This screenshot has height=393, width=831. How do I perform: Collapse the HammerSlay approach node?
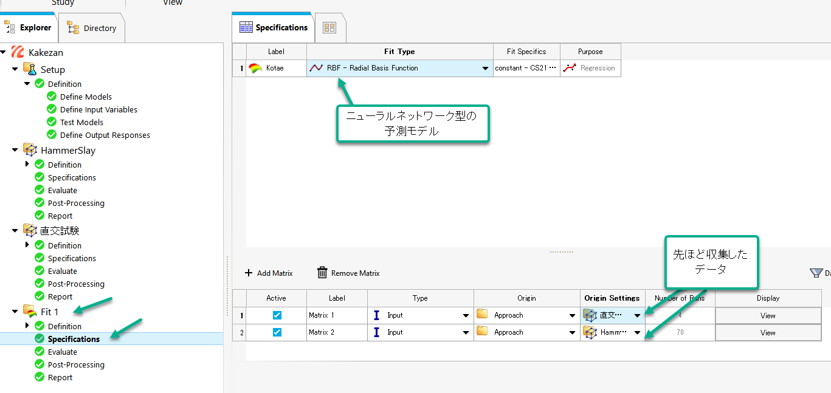[15, 150]
